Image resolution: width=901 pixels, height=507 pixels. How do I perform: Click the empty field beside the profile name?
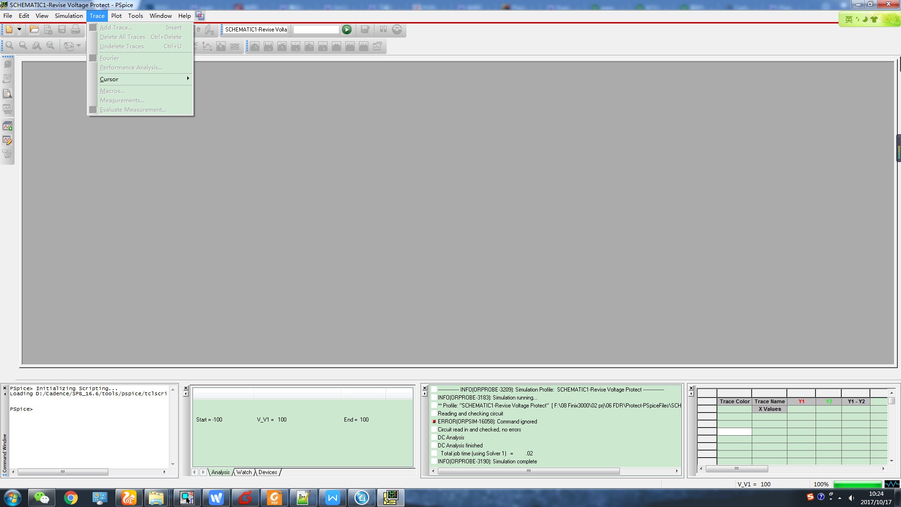pos(316,30)
